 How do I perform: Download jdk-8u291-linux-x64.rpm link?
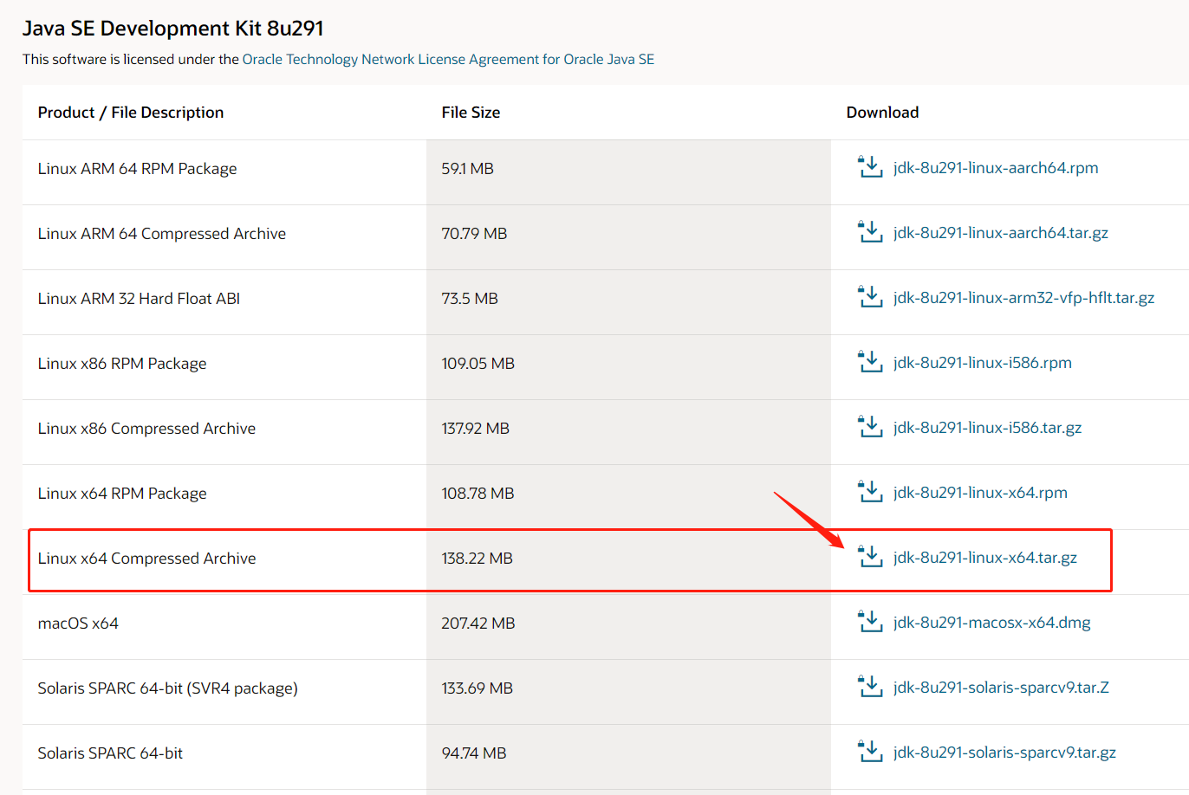pos(980,493)
